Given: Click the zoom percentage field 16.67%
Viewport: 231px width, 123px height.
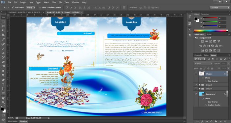Looking at the screenshot, I should pyautogui.click(x=11, y=118).
